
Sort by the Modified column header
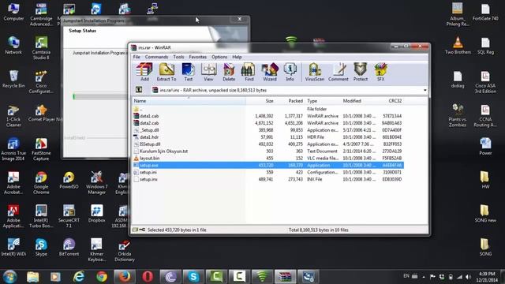(x=360, y=101)
